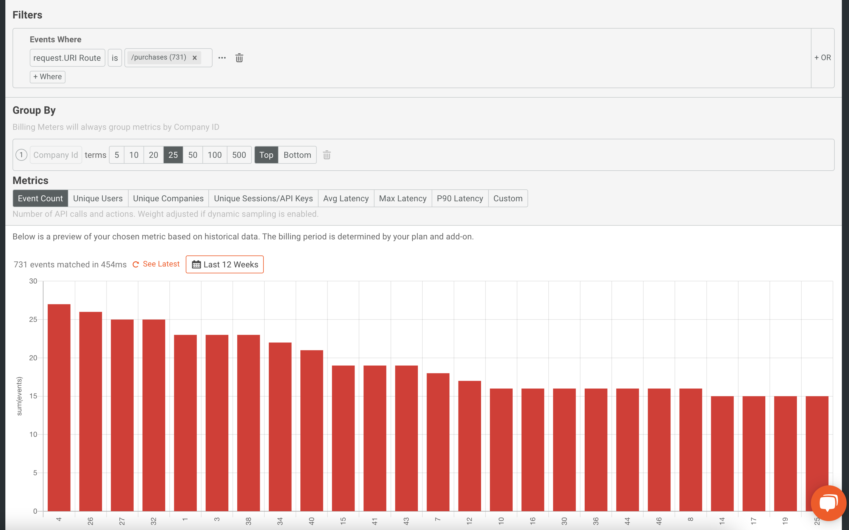Select the Unique Users metric tab
This screenshot has width=849, height=530.
98,198
